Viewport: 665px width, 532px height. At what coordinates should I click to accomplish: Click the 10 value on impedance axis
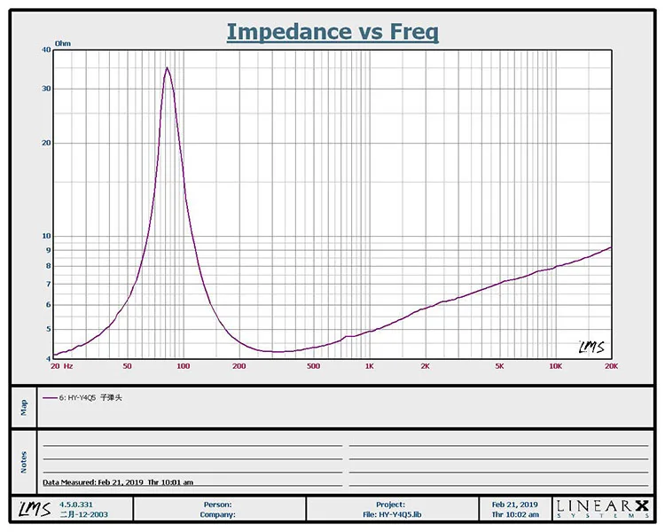pyautogui.click(x=46, y=236)
